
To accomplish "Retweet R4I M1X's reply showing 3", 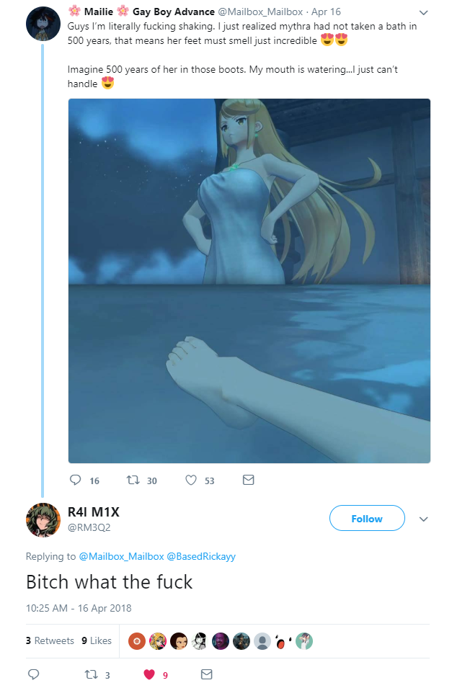I will tap(91, 674).
